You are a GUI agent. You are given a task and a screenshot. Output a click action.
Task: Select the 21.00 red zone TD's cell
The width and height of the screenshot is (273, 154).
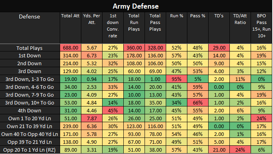click(219, 150)
